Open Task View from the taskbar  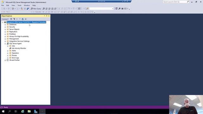pos(16,111)
